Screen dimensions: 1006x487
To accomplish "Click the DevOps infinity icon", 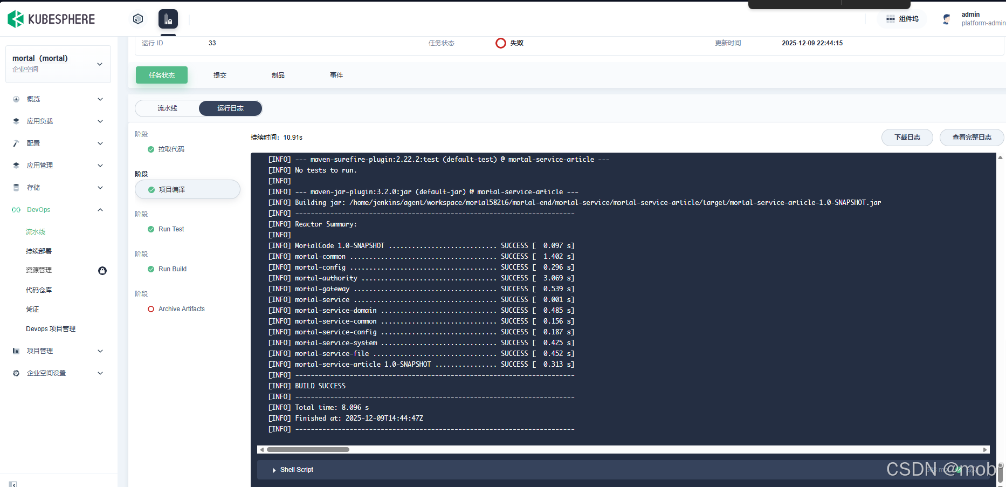I will [x=16, y=210].
